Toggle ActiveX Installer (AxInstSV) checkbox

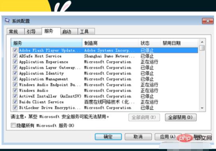pos(15,96)
